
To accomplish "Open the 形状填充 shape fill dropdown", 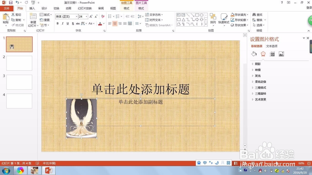I will point(239,15).
